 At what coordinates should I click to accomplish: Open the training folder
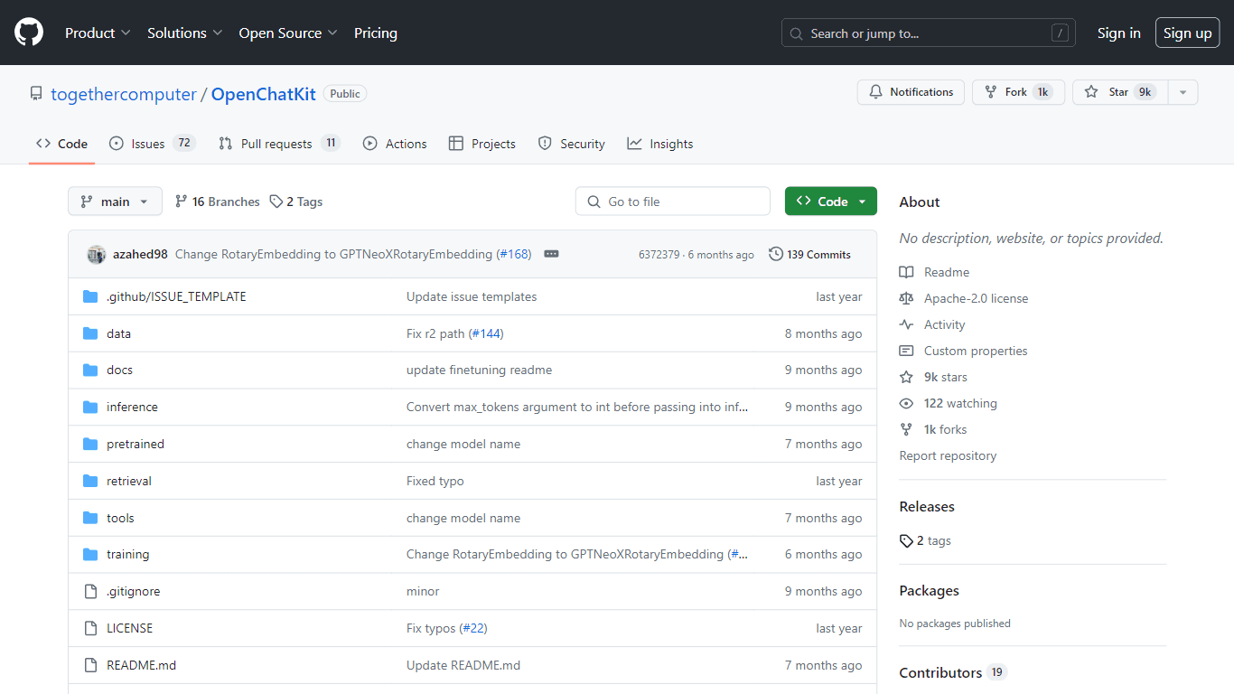(x=128, y=555)
